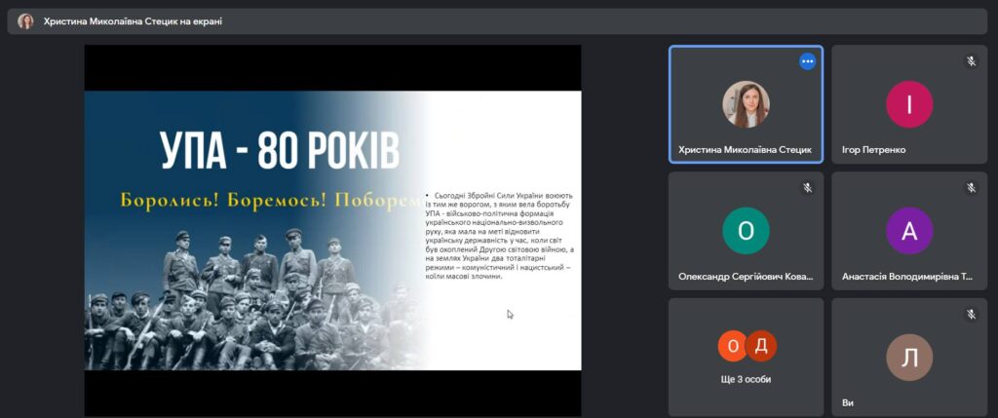Click muted mic icon on Олександр Сергійович tile

807,187
